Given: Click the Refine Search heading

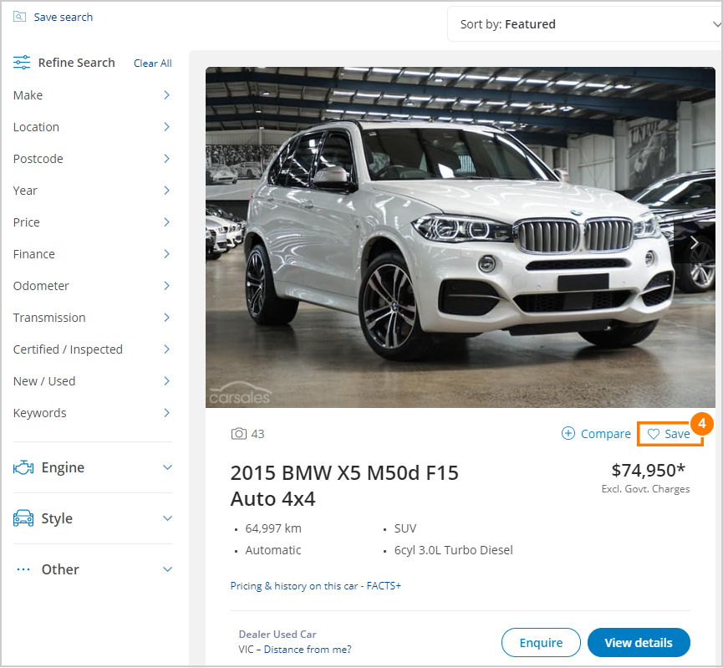Looking at the screenshot, I should 77,63.
